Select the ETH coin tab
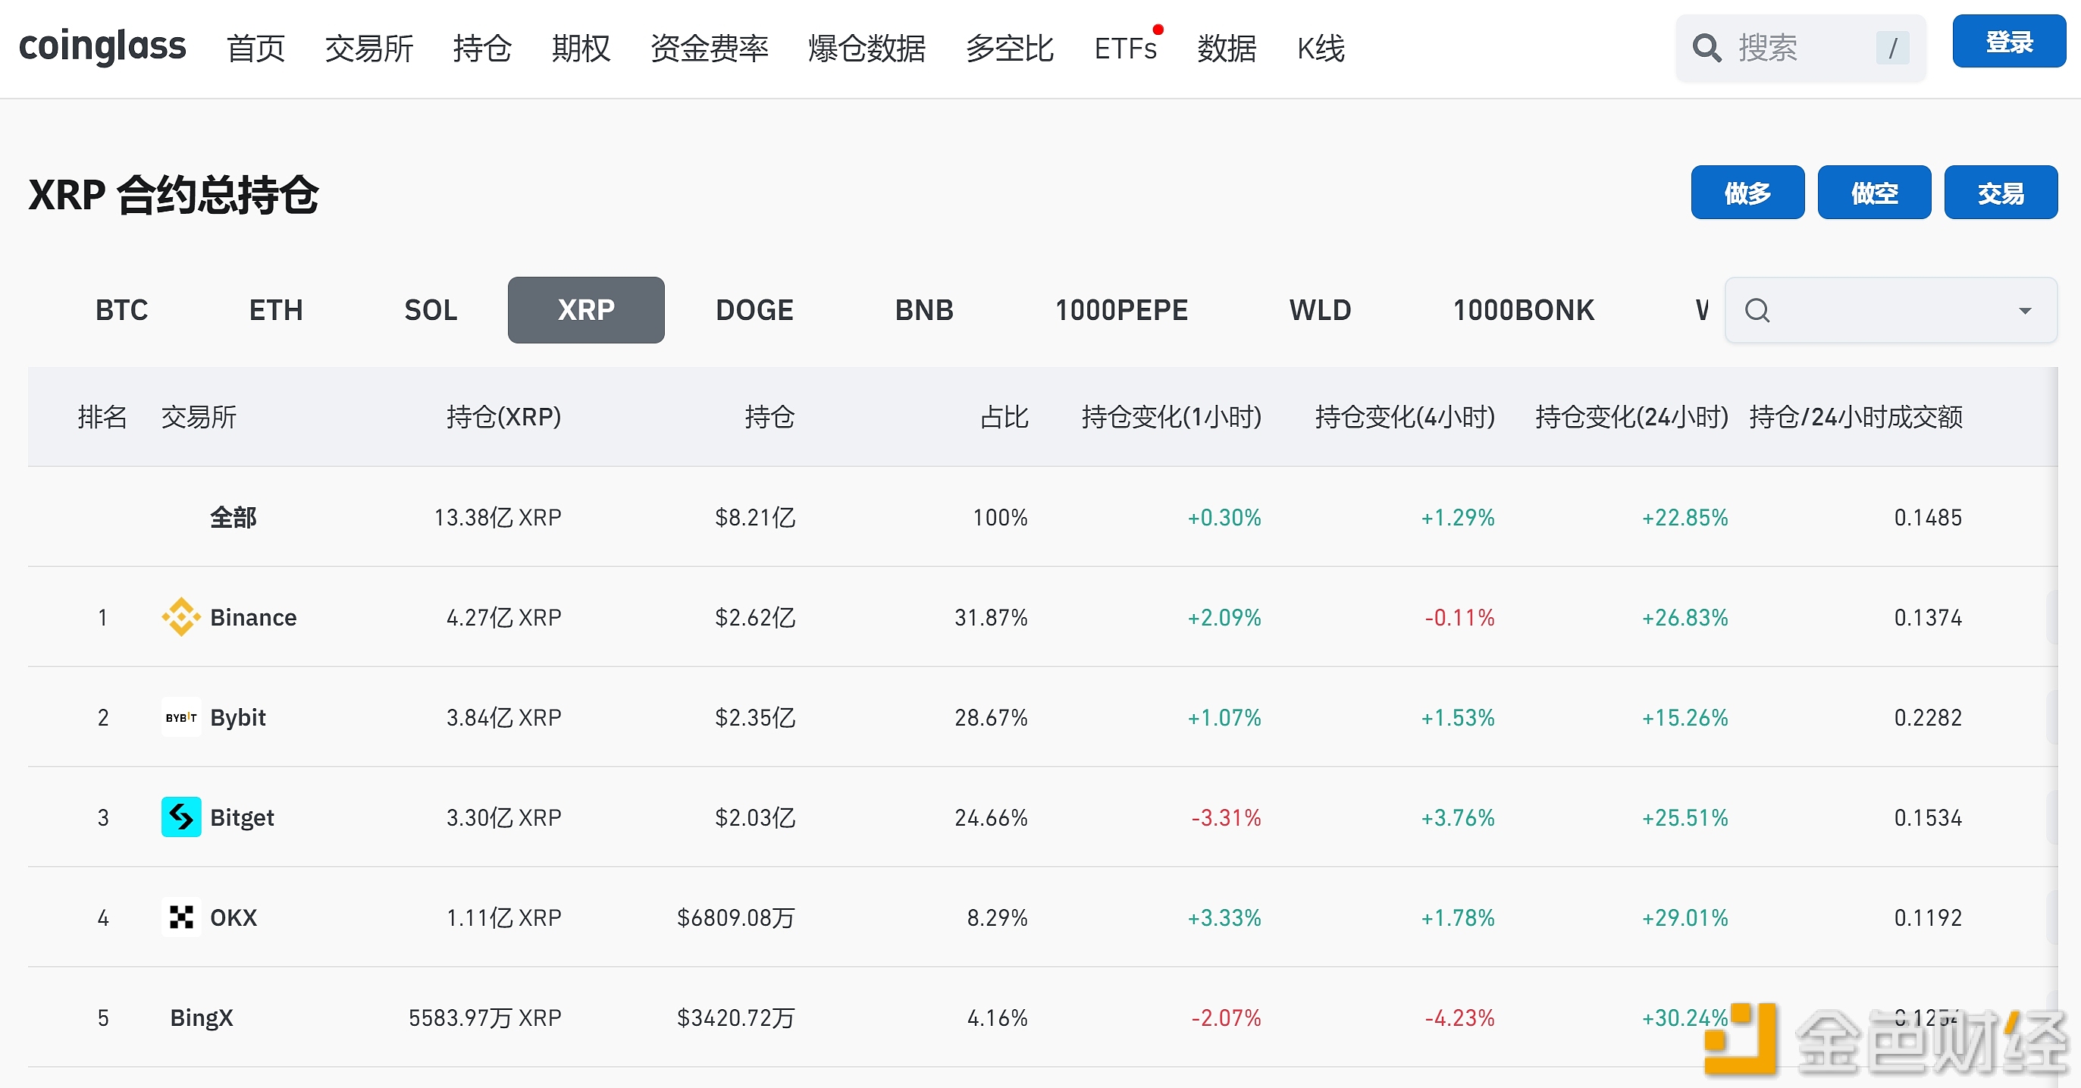 [x=275, y=310]
